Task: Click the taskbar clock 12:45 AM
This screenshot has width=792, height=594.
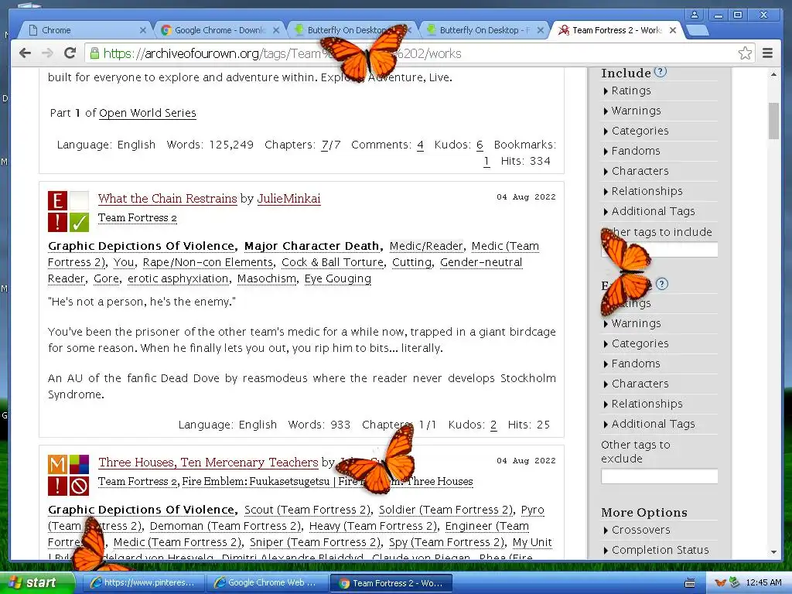Action: tap(763, 582)
